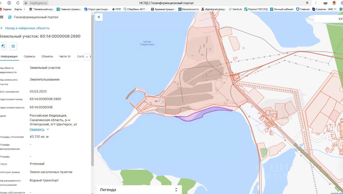The image size is (343, 194).
Task: Open the partially hidden Состав tab
Action: (x=80, y=56)
